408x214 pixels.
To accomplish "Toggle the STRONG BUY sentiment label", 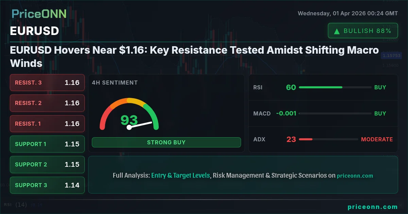I will point(166,142).
